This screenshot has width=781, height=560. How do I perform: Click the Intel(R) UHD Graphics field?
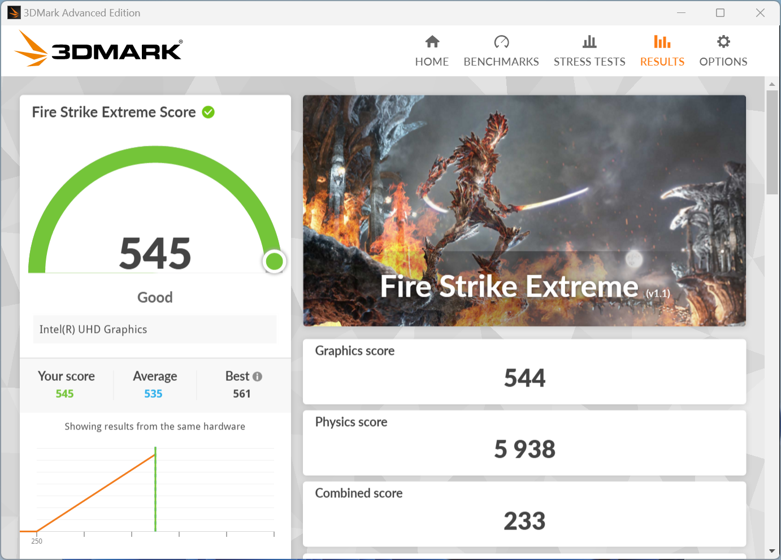(155, 329)
